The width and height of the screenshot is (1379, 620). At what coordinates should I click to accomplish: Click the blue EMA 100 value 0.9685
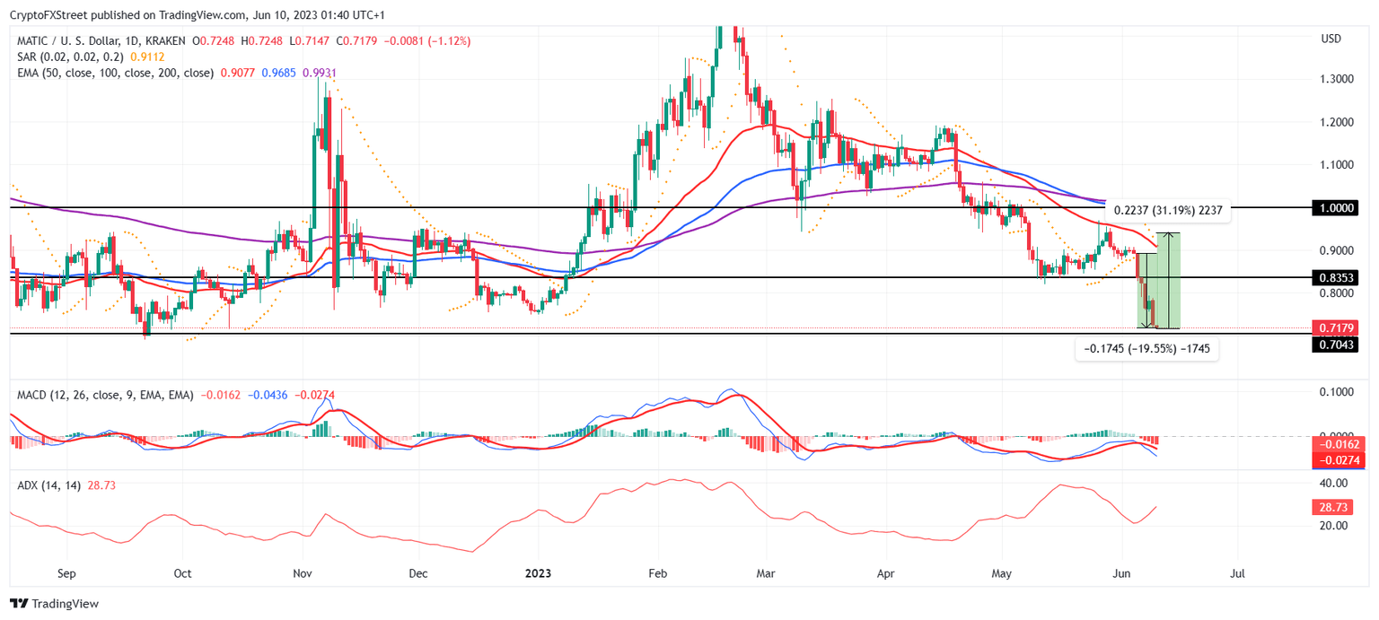[280, 72]
